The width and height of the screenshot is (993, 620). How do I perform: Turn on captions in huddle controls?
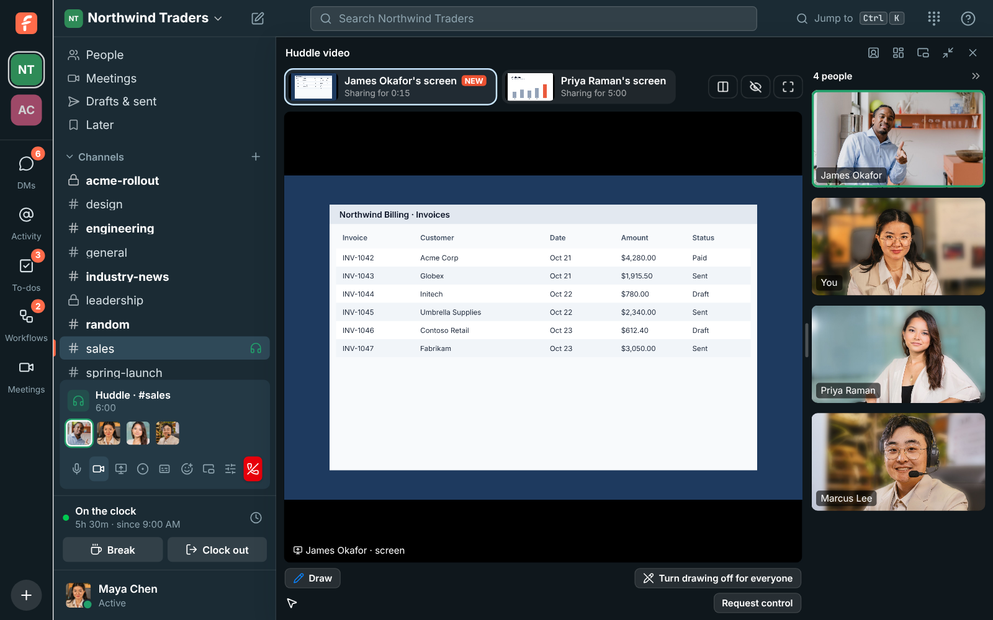click(164, 469)
